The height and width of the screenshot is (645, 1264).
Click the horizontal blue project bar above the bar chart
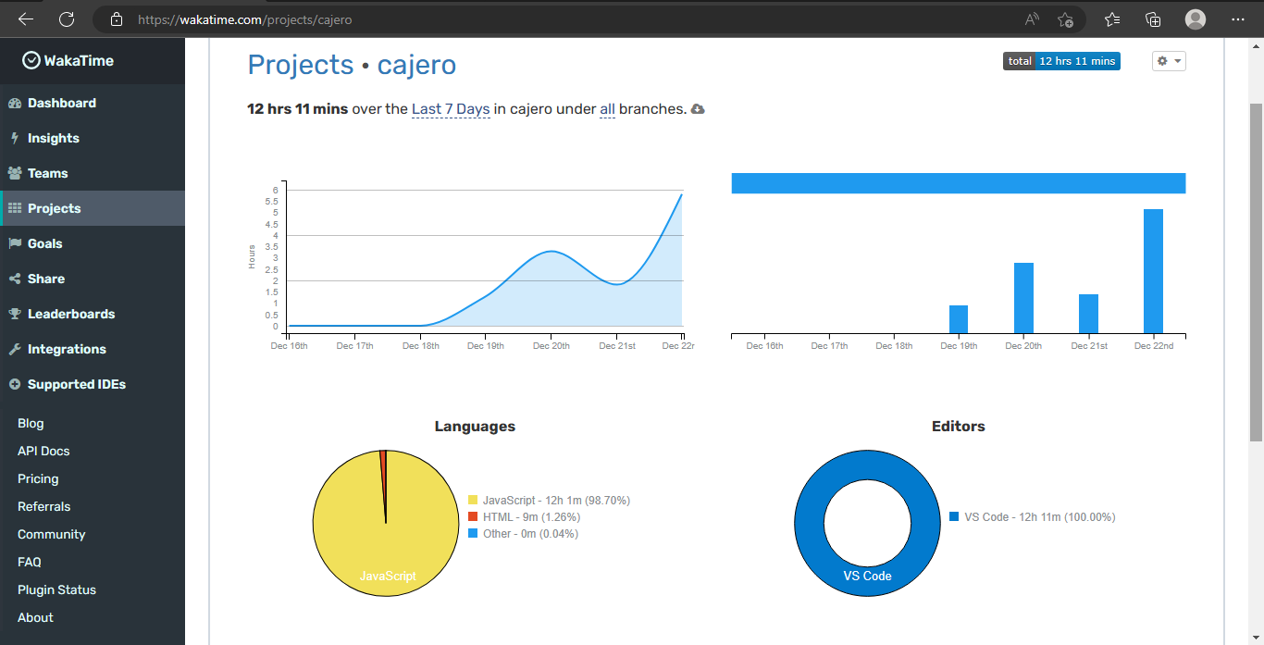(x=959, y=183)
